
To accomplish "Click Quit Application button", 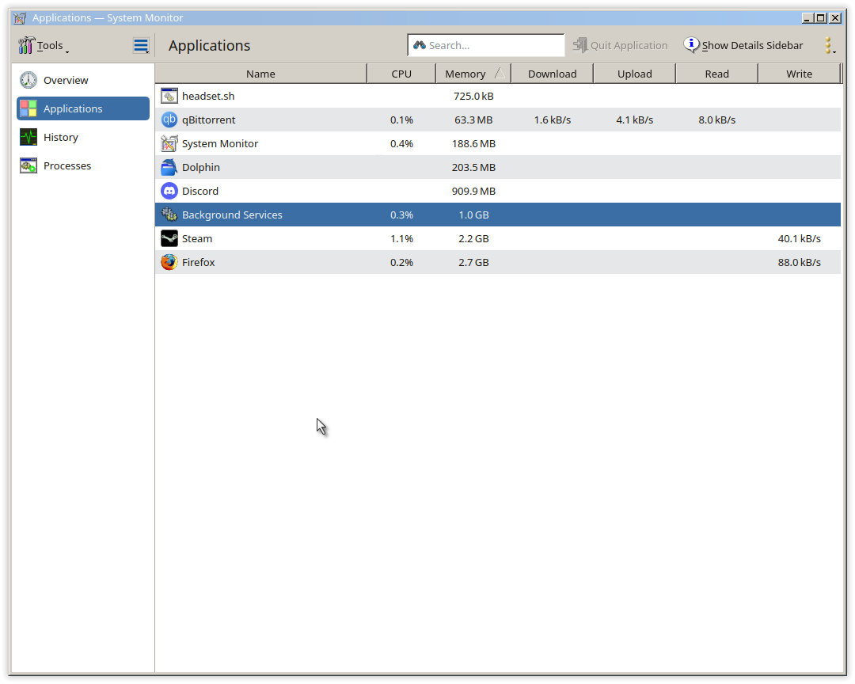I will [x=620, y=45].
